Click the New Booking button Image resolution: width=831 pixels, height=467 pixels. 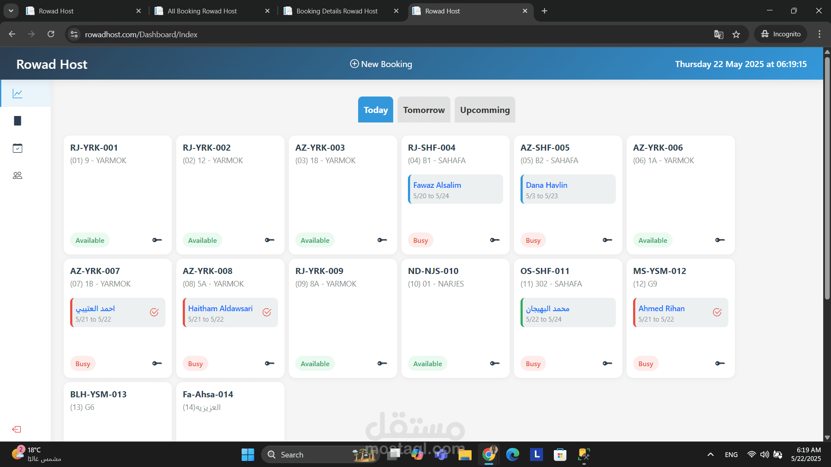[x=381, y=64]
